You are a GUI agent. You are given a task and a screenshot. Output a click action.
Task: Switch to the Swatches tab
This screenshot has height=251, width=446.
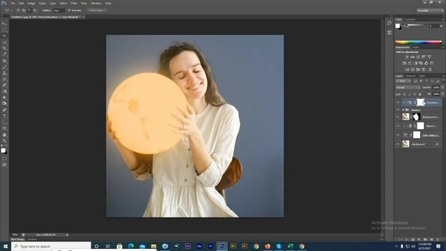[410, 20]
